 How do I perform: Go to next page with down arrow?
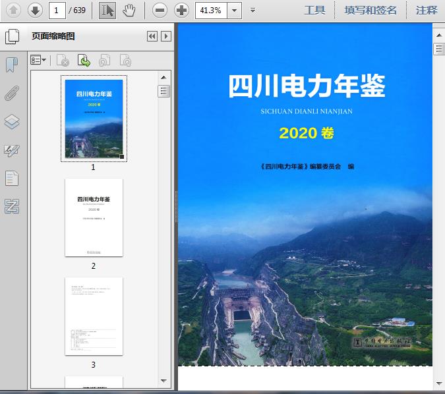tap(35, 11)
